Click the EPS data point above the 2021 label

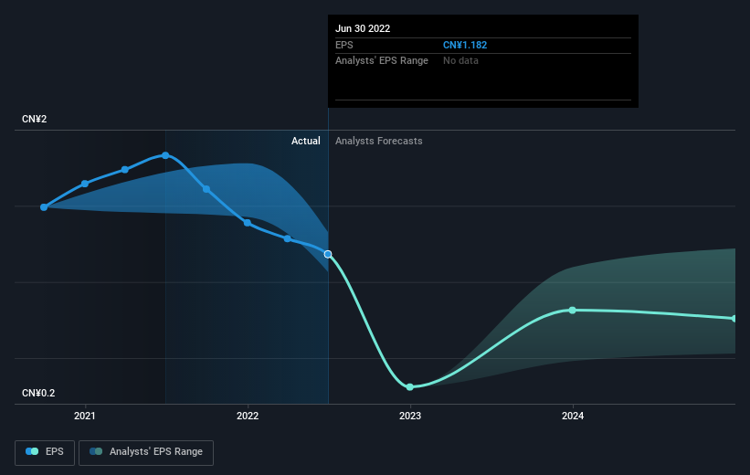(x=85, y=184)
